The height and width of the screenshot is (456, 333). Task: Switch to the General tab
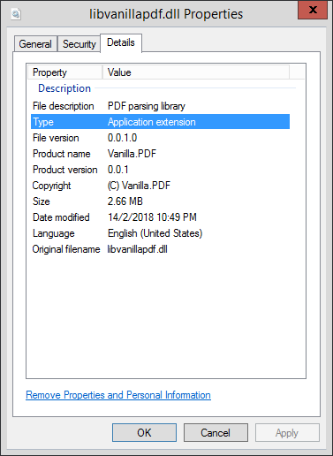point(35,44)
